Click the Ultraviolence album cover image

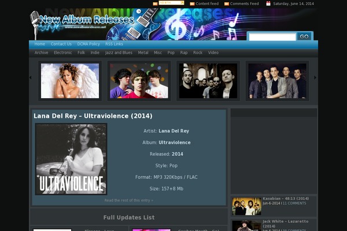(x=71, y=159)
